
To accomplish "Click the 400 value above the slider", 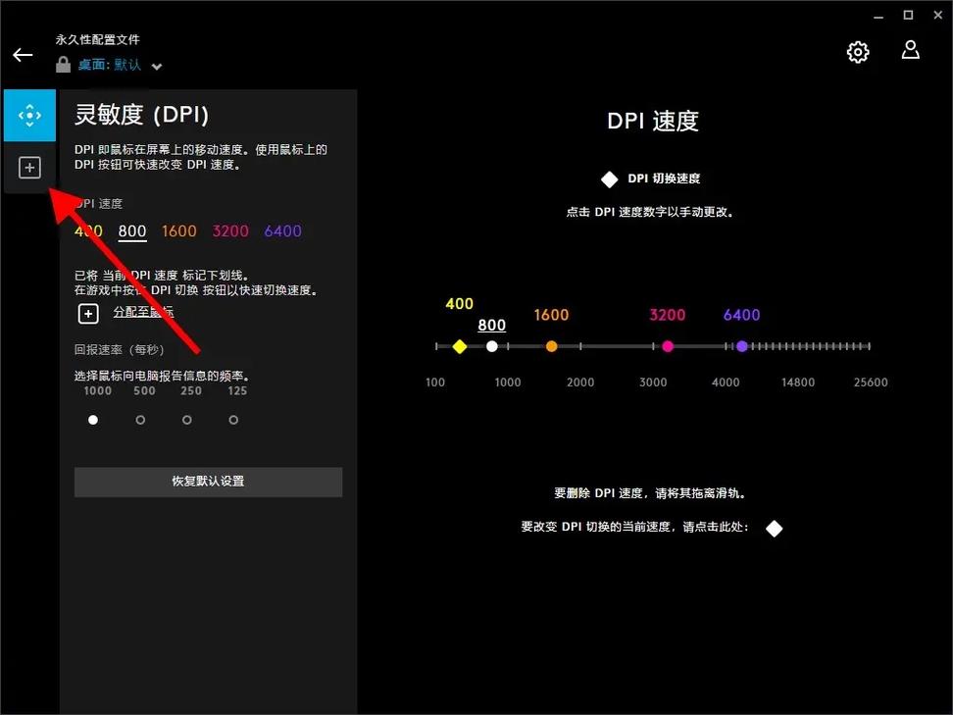I will (x=459, y=304).
